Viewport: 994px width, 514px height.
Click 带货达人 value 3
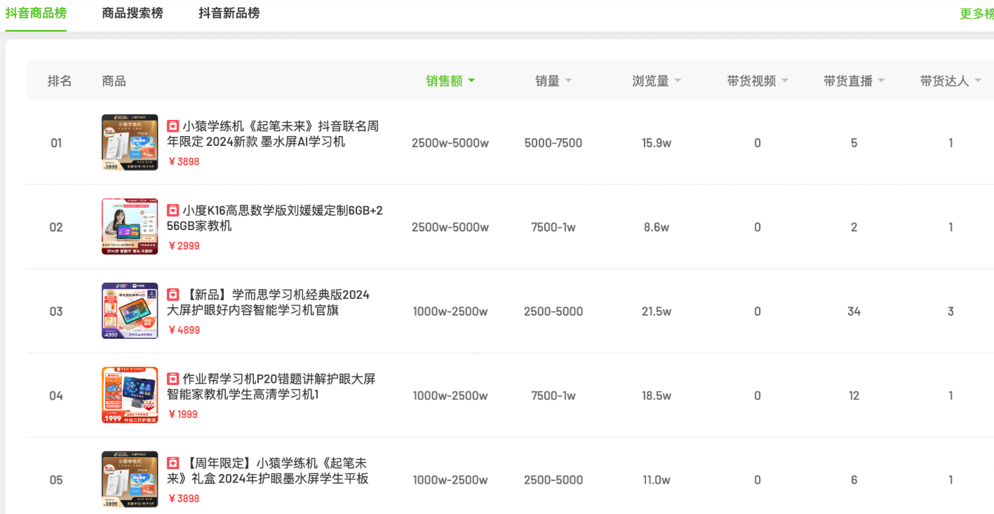[x=951, y=311]
